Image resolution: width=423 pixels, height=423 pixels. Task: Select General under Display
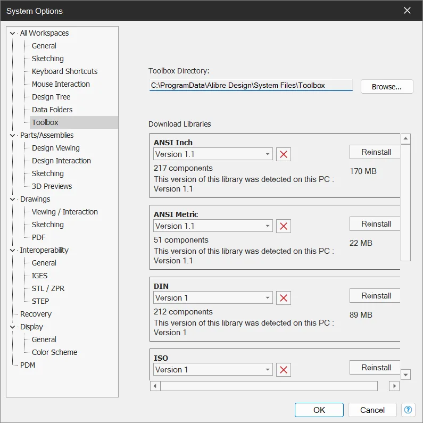44,339
